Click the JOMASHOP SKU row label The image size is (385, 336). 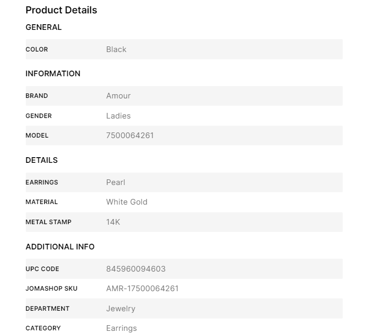51,289
